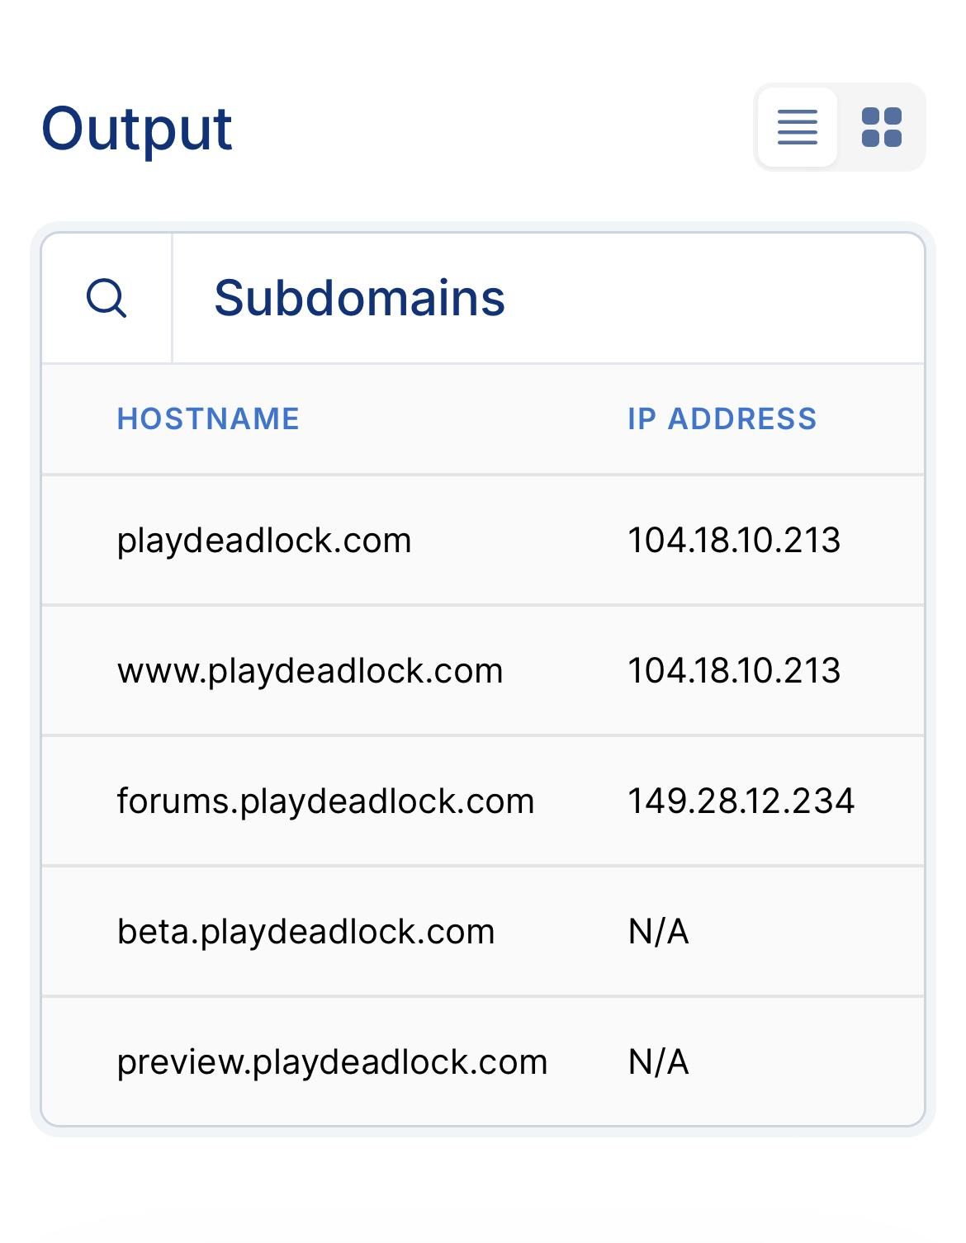
Task: Select the preview.playdeadlock.com hostname
Action: click(332, 1062)
